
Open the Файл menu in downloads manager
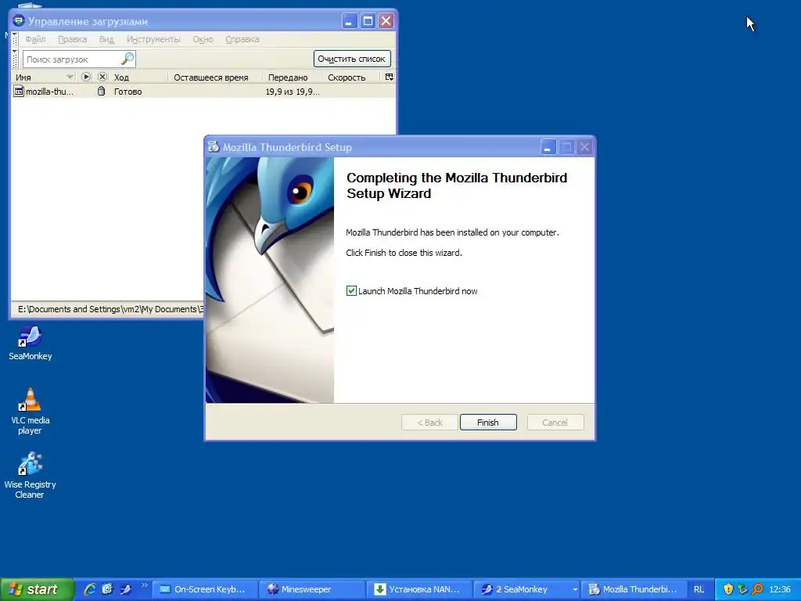pos(35,39)
